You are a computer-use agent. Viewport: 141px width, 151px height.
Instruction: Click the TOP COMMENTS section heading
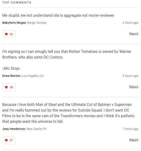[x=17, y=3]
